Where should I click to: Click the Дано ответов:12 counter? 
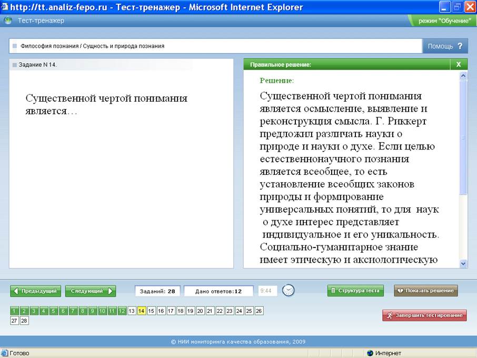click(x=218, y=291)
